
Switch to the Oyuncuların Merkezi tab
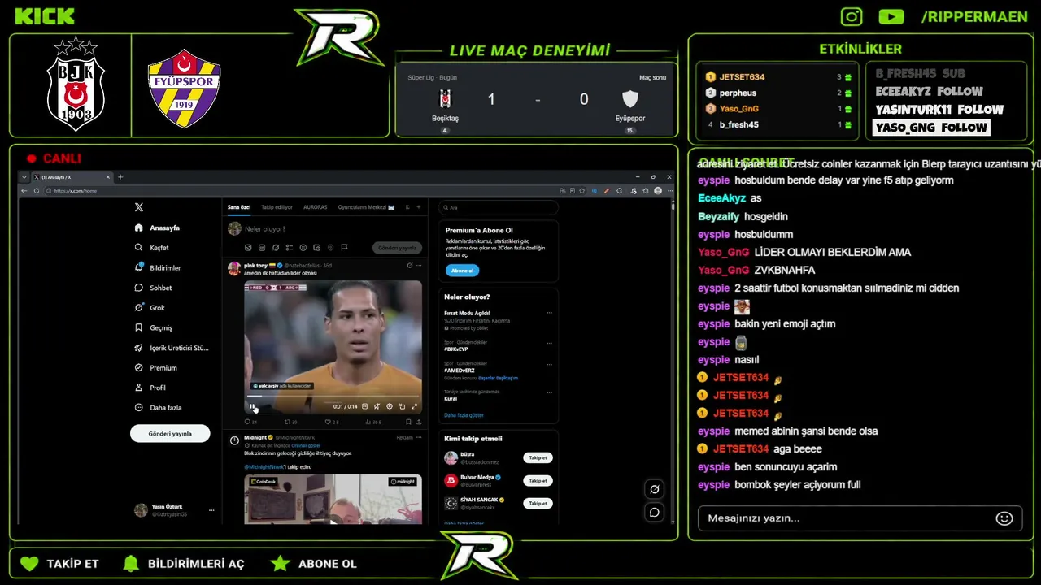coord(366,207)
